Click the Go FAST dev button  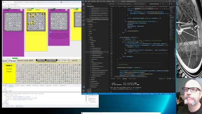tap(41, 60)
